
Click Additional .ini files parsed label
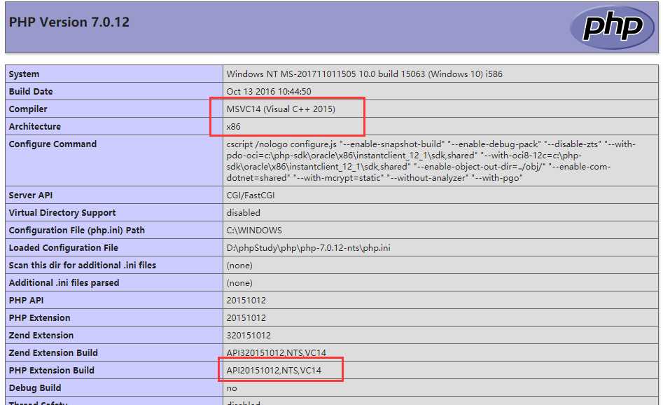tap(64, 282)
